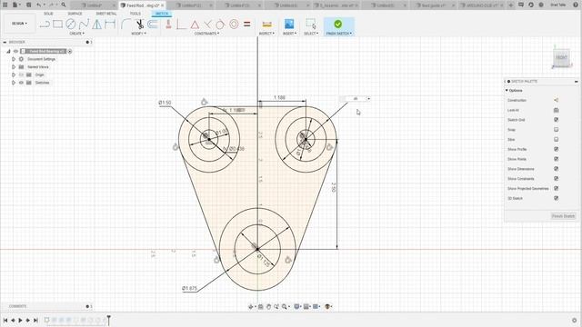Select the Spline sketch tool
This screenshot has height=327, width=582.
click(84, 25)
